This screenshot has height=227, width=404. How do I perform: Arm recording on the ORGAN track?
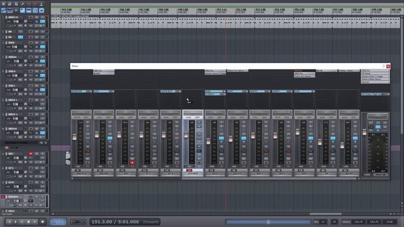click(31, 57)
